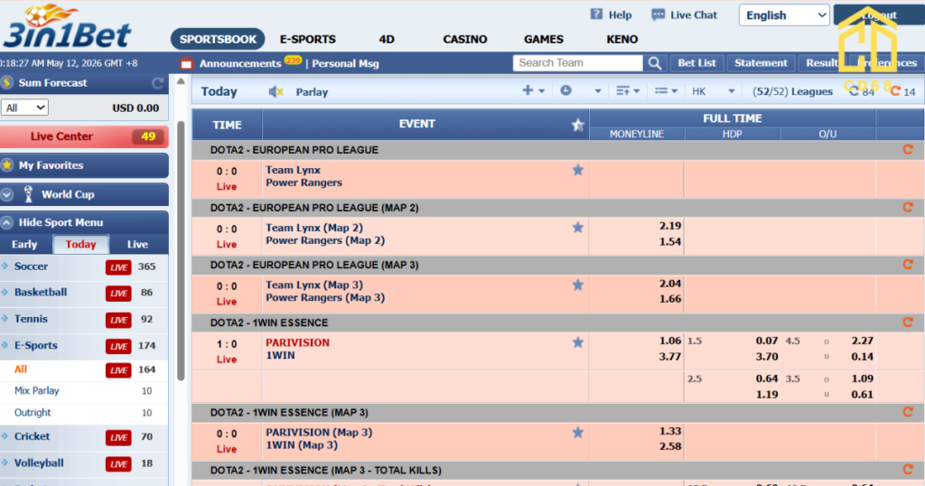Favorite the PARIVISION vs 1WIN match
The width and height of the screenshot is (925, 486).
tap(577, 342)
